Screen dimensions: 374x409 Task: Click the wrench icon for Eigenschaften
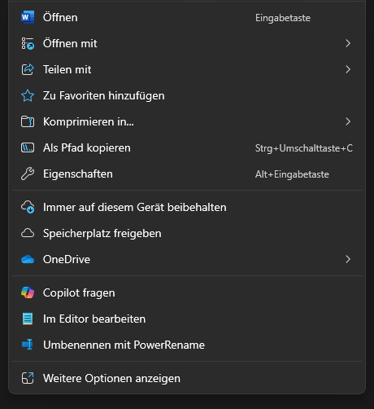coord(28,174)
